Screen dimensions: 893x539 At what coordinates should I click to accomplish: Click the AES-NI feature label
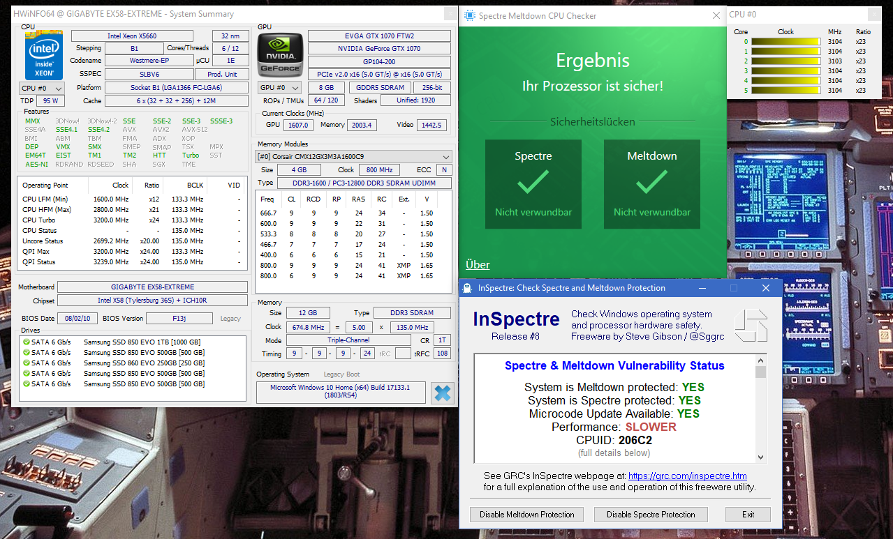tap(36, 165)
